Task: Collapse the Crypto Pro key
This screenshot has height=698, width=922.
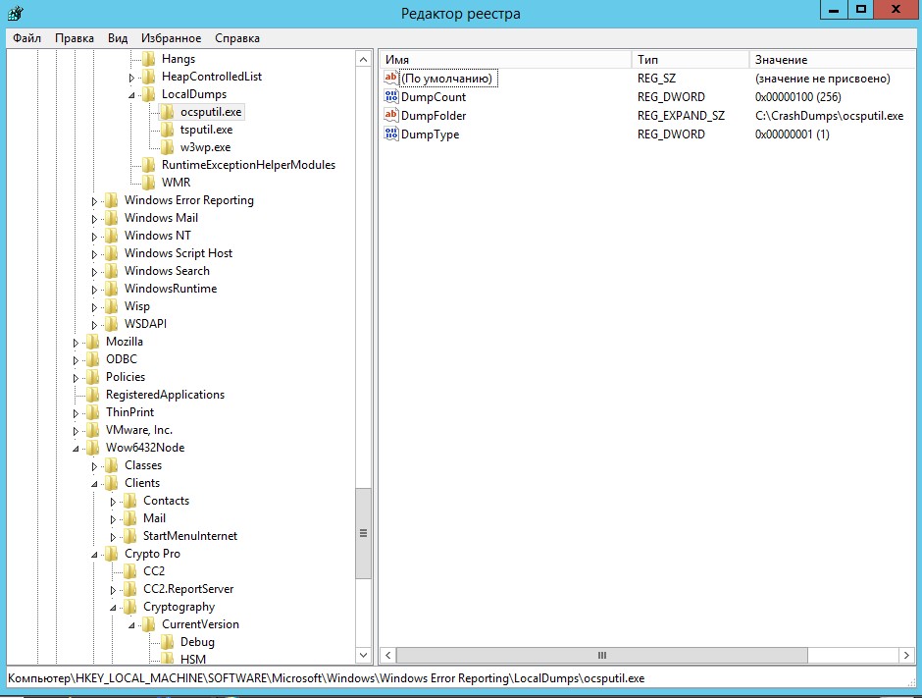Action: 94,555
